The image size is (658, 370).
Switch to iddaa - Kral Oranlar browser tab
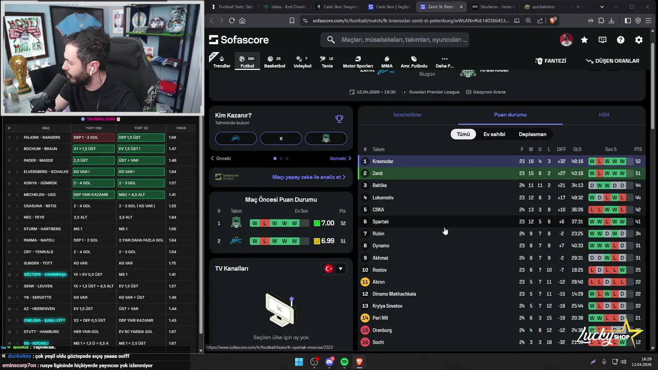pos(284,7)
